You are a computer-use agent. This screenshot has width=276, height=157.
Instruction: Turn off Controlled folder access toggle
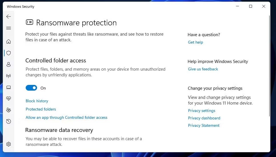pyautogui.click(x=31, y=88)
